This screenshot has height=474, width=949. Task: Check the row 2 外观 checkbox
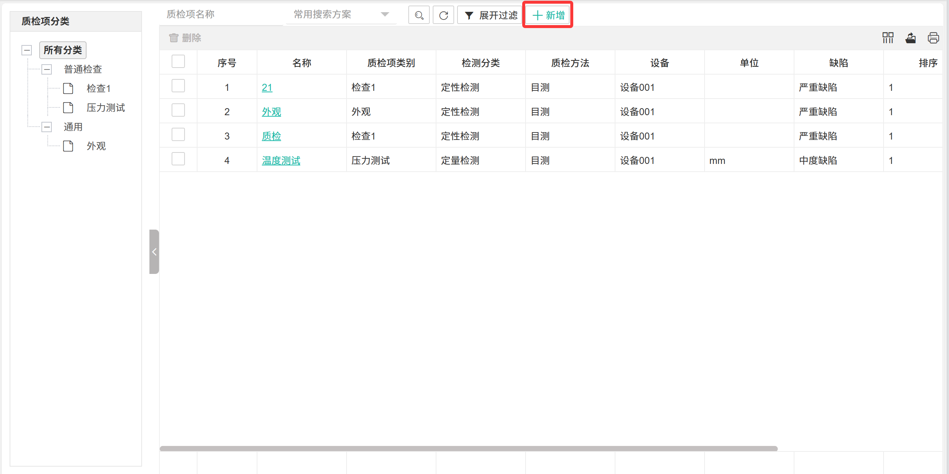178,110
